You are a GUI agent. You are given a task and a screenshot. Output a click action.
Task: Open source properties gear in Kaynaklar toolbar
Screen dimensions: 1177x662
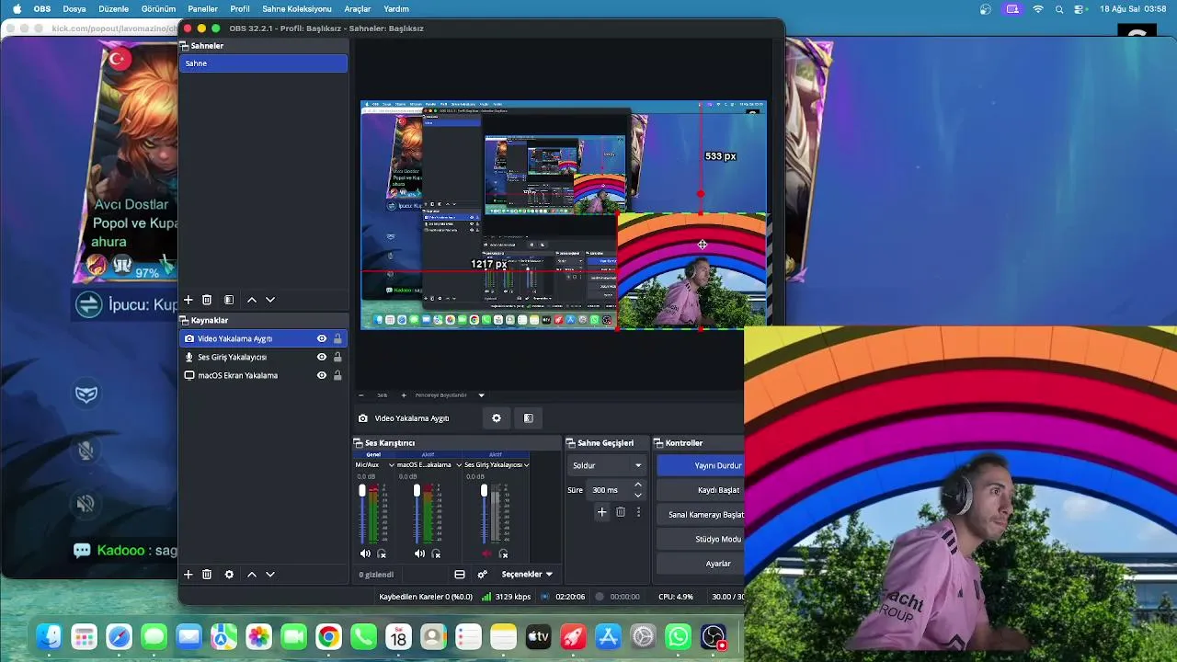pyautogui.click(x=229, y=574)
